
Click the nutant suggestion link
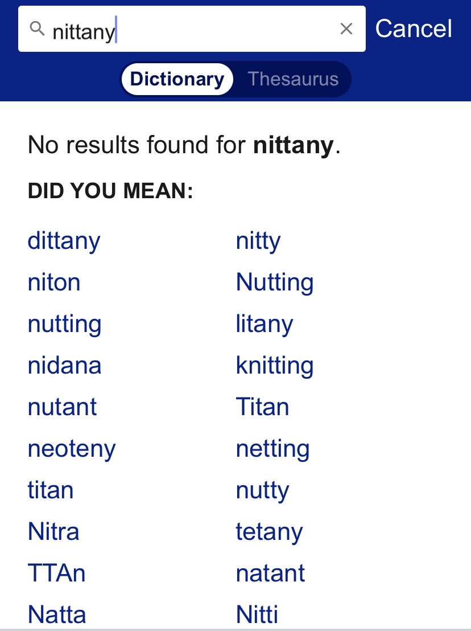(x=62, y=407)
